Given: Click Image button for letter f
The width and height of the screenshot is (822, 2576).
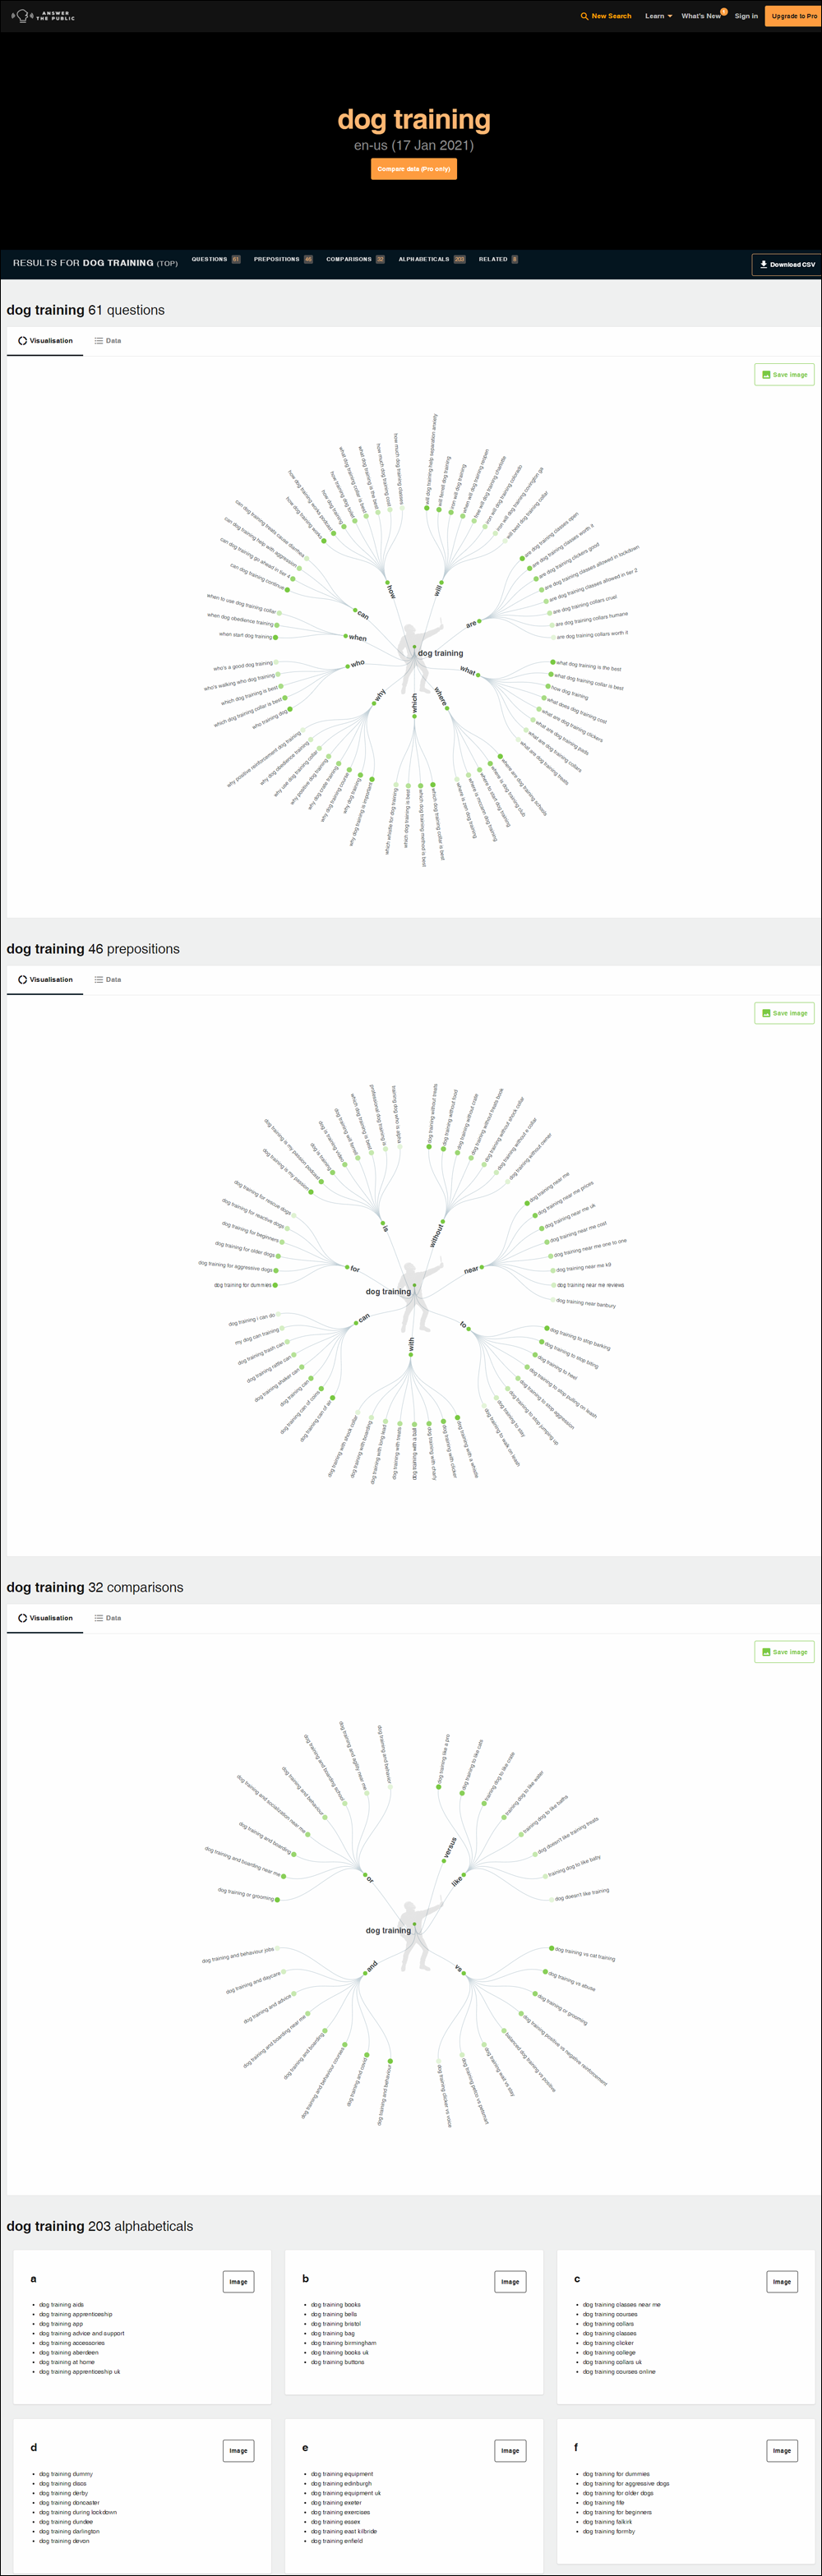Looking at the screenshot, I should coord(782,2450).
